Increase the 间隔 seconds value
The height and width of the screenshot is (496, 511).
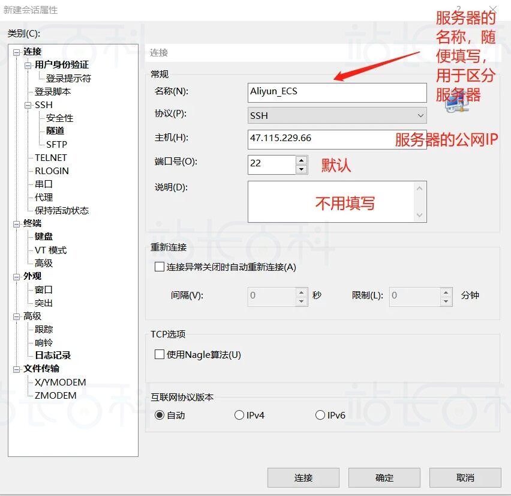[x=302, y=292]
